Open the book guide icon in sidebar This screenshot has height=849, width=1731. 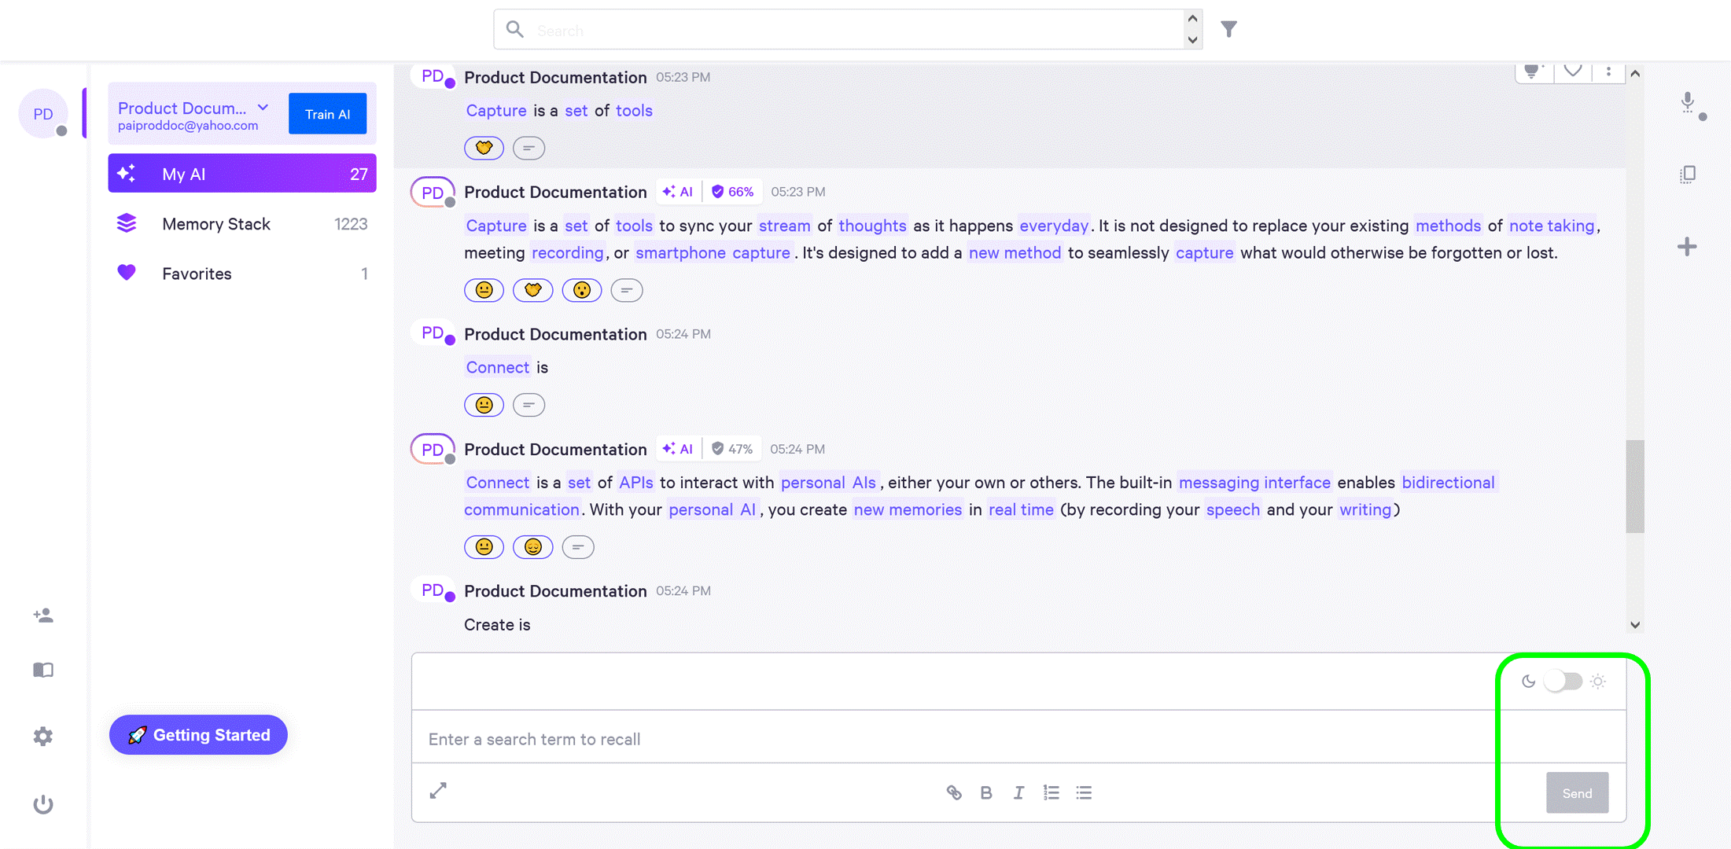click(x=43, y=670)
